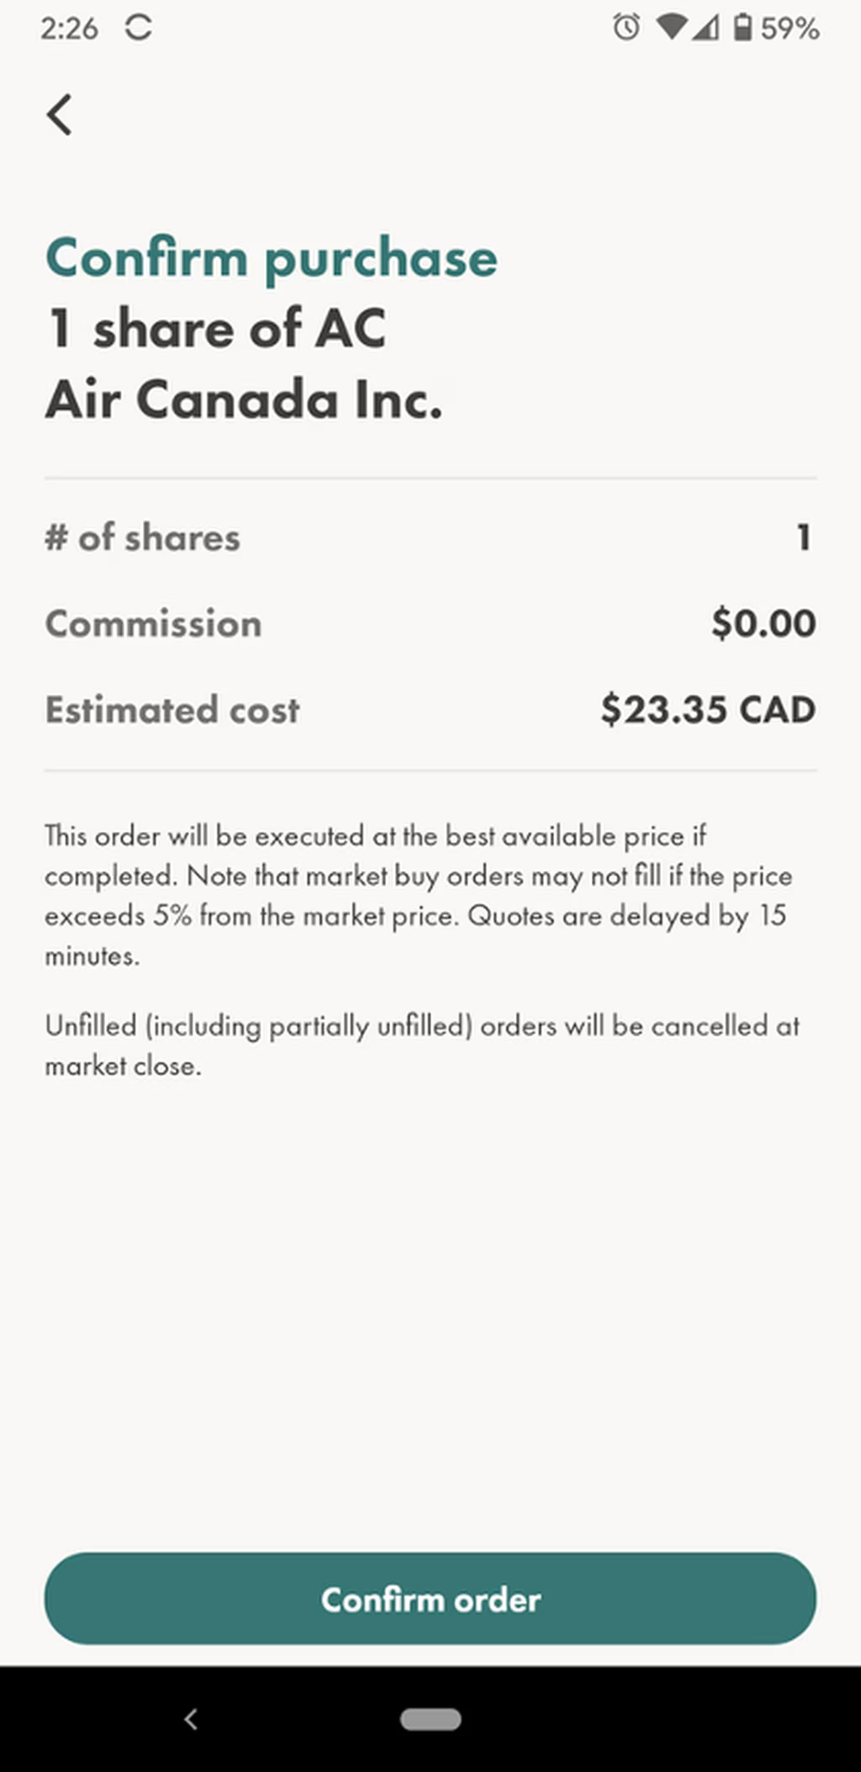Tap the Android home pill

[430, 1719]
